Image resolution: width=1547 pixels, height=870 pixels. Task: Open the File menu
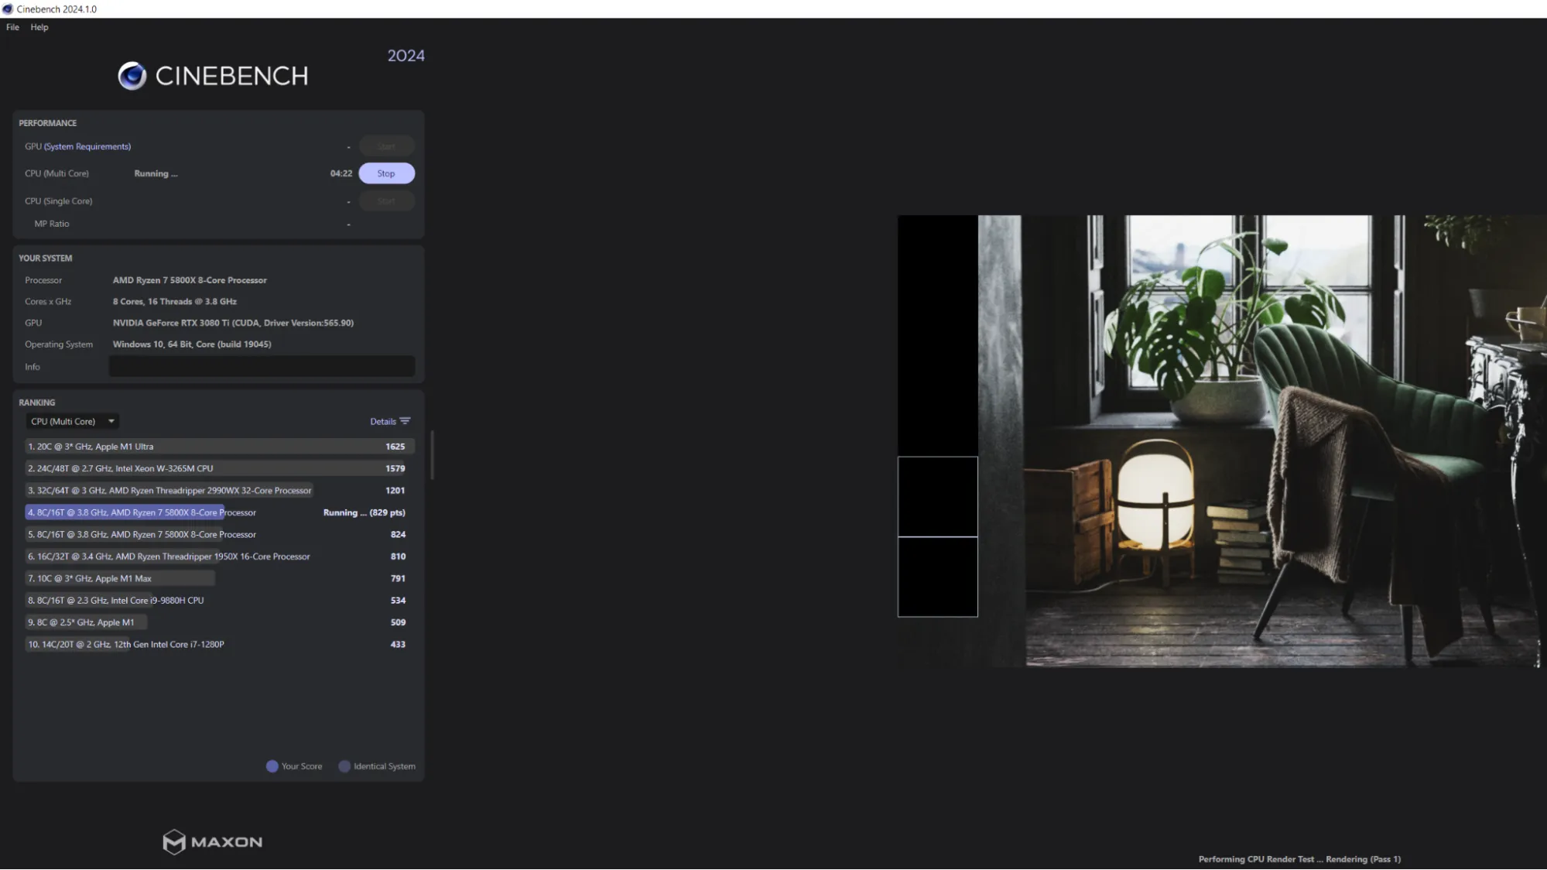click(12, 27)
